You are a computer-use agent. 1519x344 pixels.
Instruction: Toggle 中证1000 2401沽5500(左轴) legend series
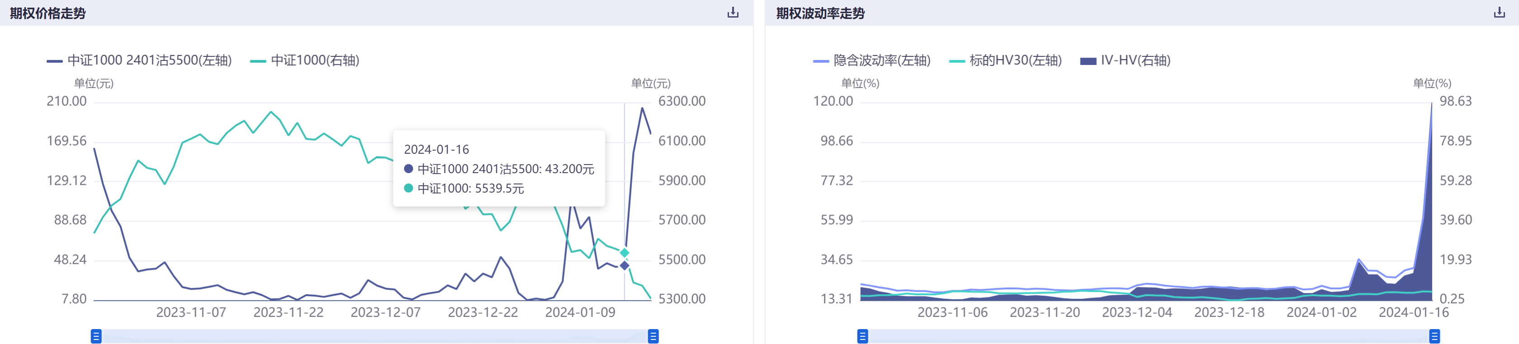tap(139, 60)
